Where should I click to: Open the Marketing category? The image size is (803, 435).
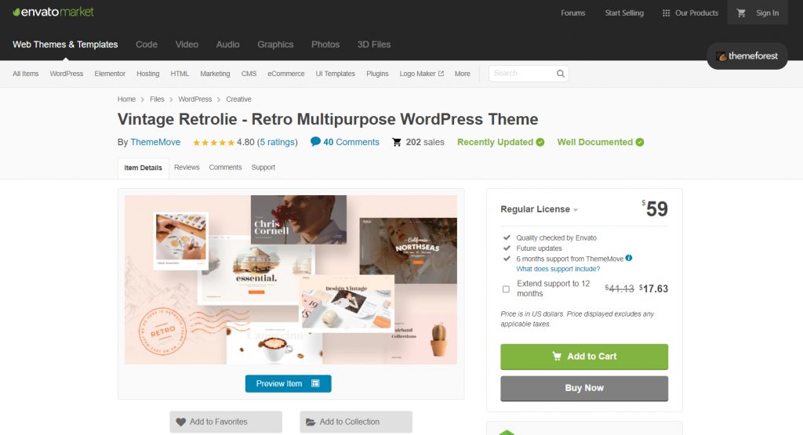[x=215, y=74]
